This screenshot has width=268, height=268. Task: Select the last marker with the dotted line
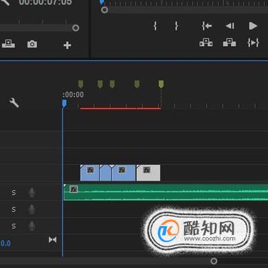[161, 84]
